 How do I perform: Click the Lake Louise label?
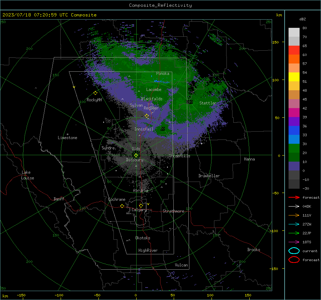point(27,175)
